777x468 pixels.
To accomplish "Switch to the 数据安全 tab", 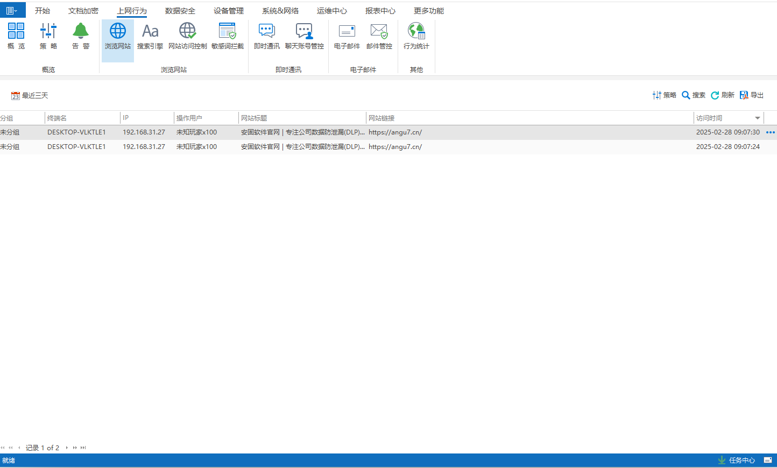I will click(x=180, y=11).
